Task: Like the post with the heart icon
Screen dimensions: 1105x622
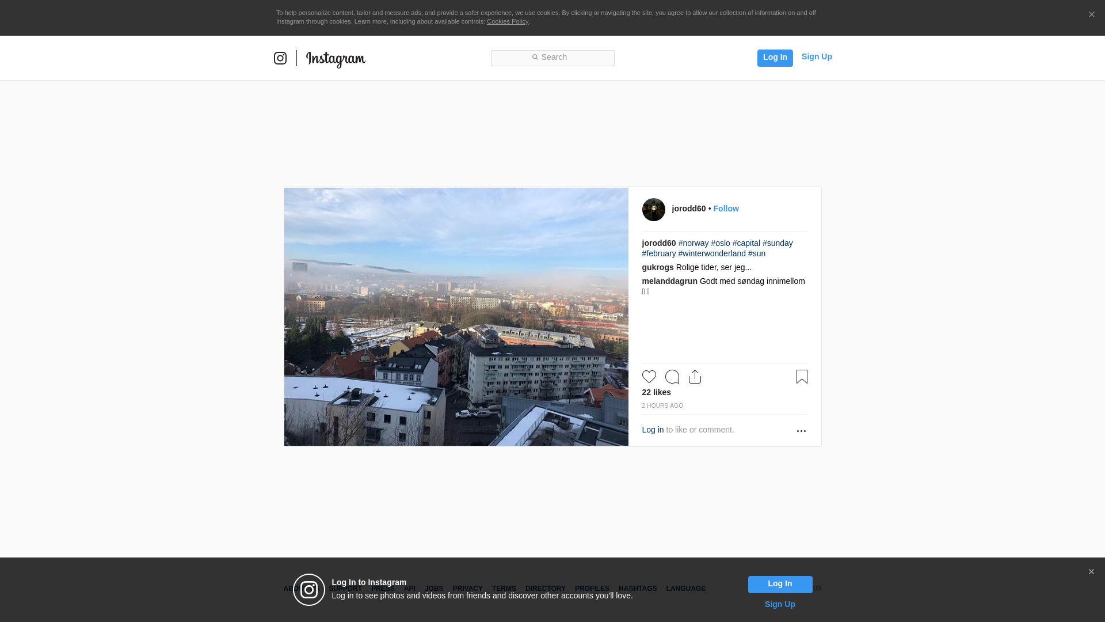Action: [649, 377]
